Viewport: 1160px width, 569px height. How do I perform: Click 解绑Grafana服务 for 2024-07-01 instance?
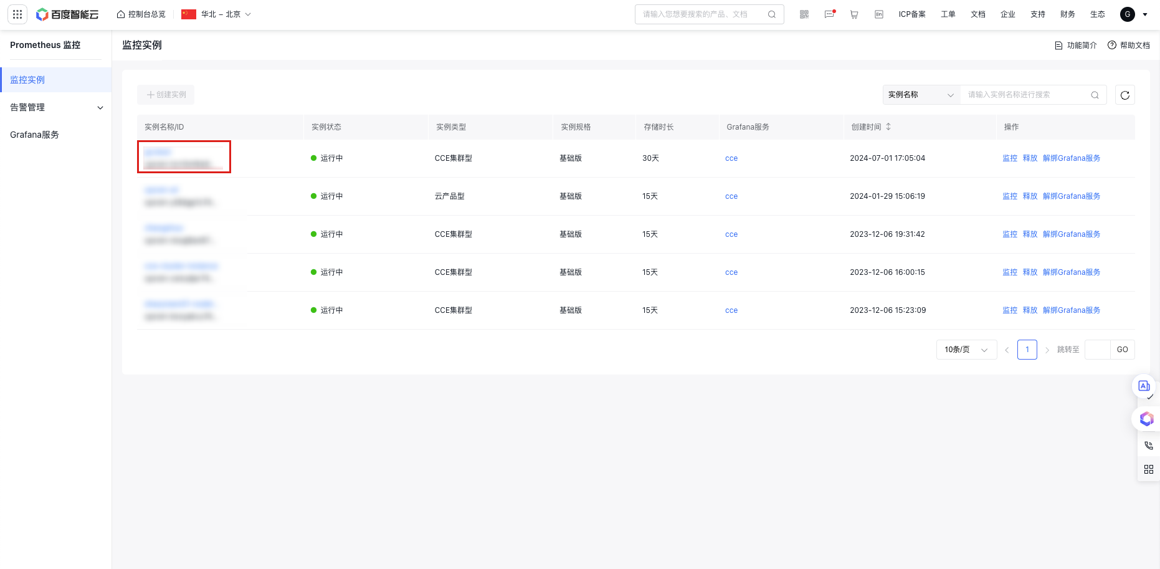(x=1072, y=158)
